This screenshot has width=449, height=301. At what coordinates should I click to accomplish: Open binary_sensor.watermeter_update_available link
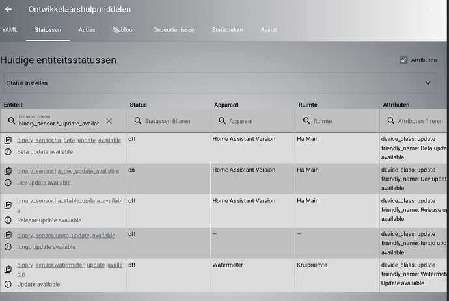70,269
